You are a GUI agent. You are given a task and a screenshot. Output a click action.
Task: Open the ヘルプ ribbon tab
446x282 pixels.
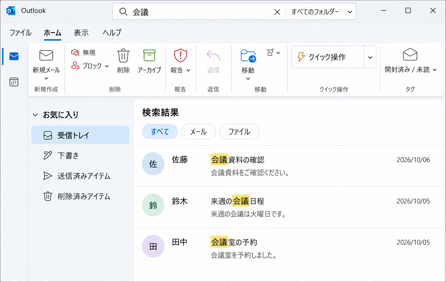point(112,33)
